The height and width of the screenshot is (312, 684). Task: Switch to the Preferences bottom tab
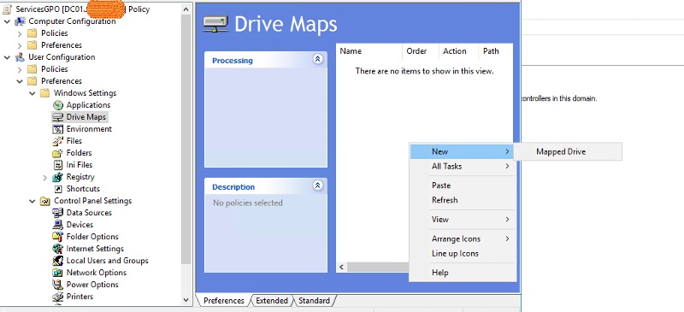(x=224, y=301)
